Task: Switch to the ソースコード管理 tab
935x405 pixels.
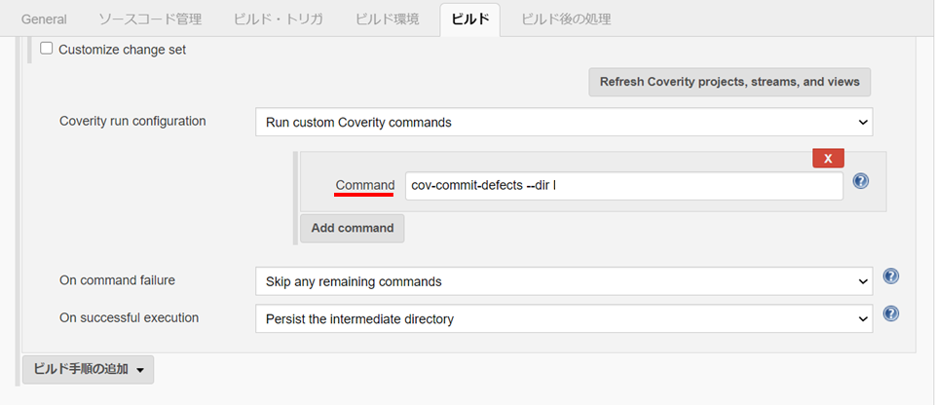Action: tap(149, 19)
